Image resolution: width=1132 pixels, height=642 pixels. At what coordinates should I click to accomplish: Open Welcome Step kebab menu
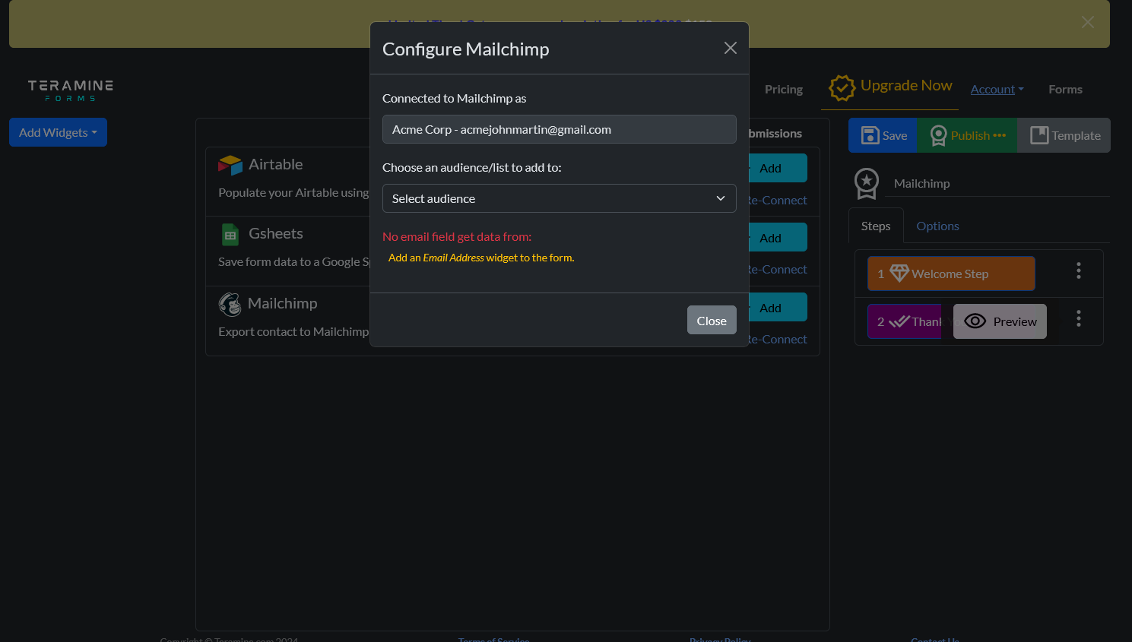pyautogui.click(x=1078, y=270)
